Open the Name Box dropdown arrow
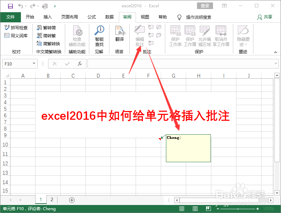 click(34, 63)
